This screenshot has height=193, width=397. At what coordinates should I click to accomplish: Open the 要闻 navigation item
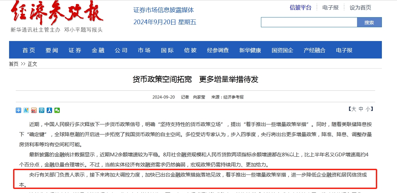click(52, 50)
